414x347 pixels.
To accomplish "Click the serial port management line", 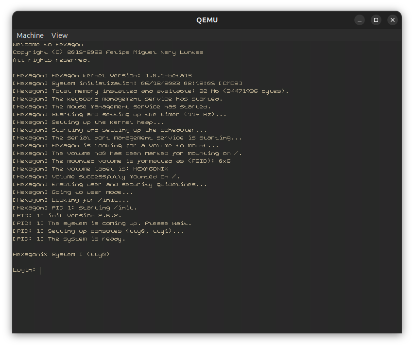I will pyautogui.click(x=127, y=138).
